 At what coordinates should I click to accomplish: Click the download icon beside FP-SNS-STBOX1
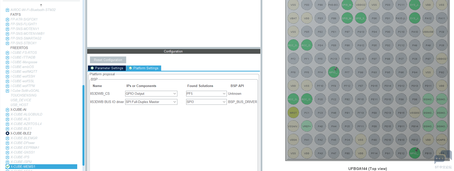(7, 43)
